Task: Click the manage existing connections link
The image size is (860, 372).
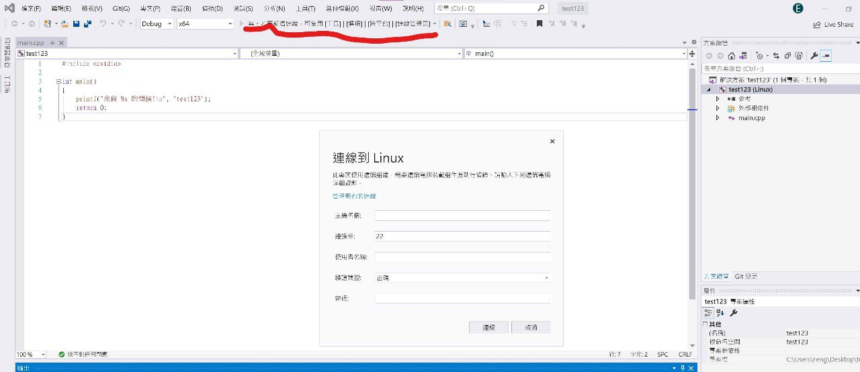Action: point(354,195)
